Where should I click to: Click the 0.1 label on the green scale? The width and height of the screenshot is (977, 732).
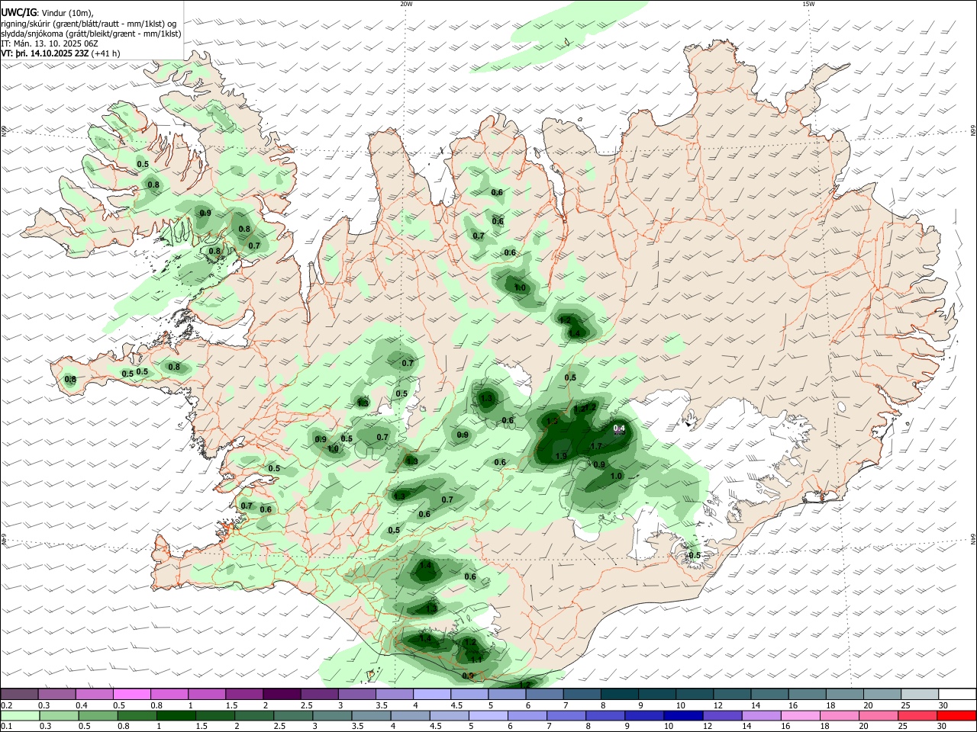pyautogui.click(x=6, y=727)
